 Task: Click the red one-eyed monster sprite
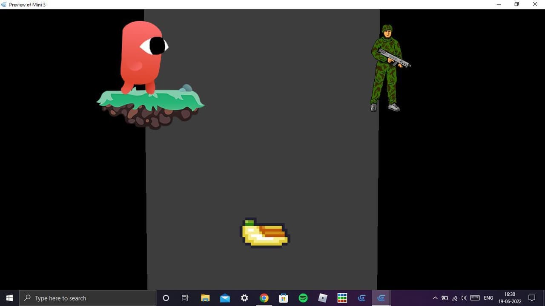click(x=143, y=57)
